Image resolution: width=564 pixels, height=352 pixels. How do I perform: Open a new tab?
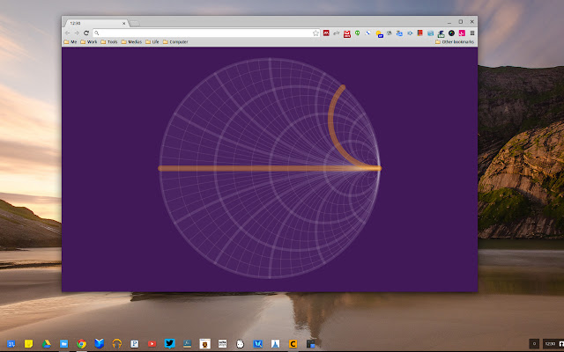click(135, 24)
